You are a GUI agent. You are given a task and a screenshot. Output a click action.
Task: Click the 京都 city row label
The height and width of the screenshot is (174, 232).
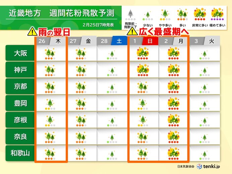click(x=19, y=86)
